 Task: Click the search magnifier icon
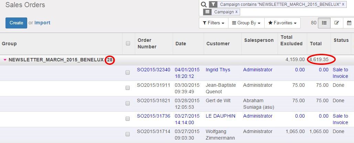204,4
